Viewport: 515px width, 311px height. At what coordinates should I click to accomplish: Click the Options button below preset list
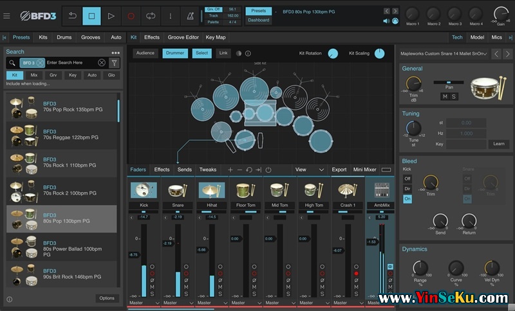point(107,298)
